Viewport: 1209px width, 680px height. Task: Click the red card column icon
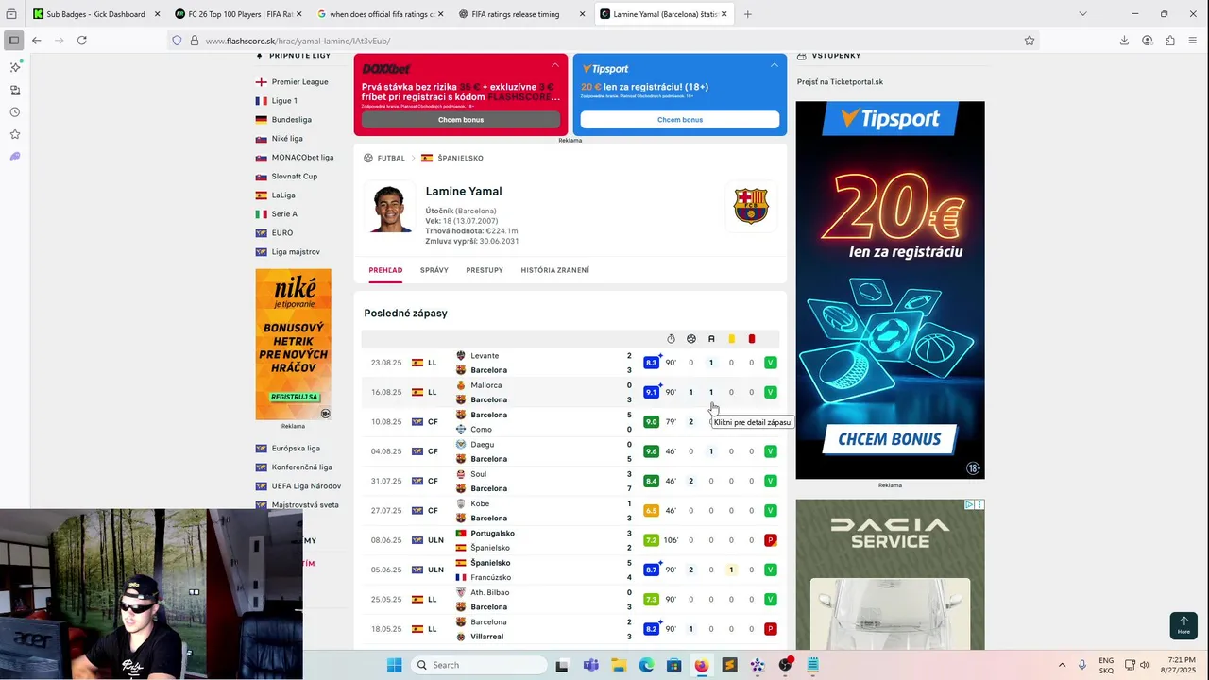[752, 339]
